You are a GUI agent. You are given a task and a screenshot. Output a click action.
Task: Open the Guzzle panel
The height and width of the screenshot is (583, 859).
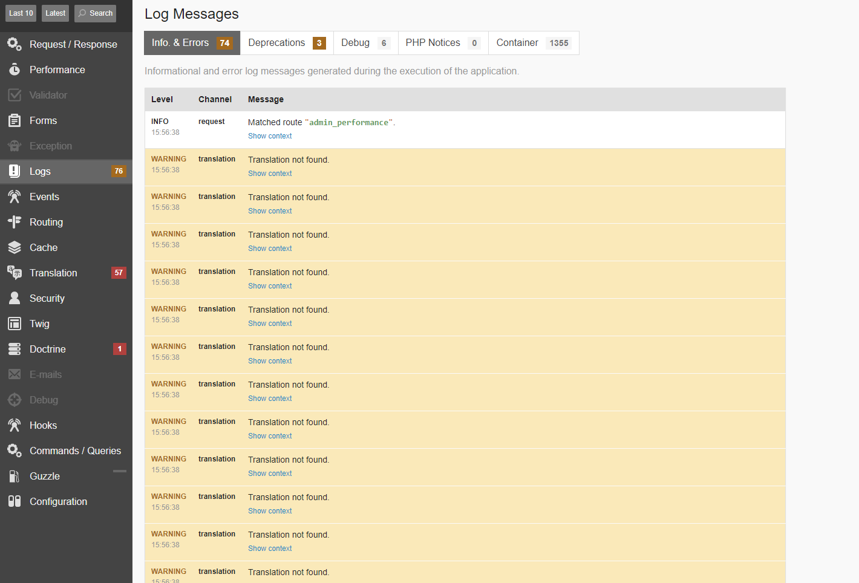(66, 476)
